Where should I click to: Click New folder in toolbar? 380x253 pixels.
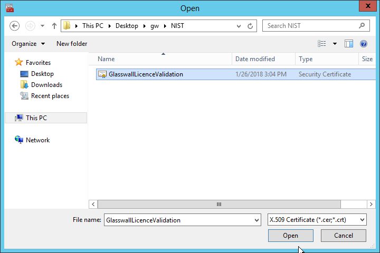click(x=72, y=44)
